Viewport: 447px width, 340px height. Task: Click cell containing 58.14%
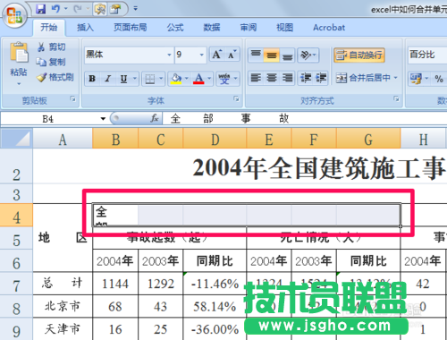215,307
